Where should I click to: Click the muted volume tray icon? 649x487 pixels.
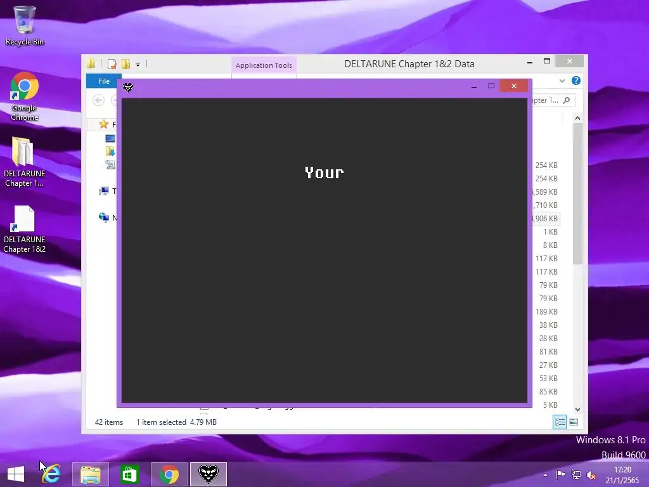[591, 475]
